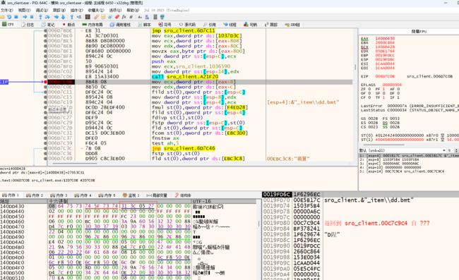Screen dimensions: 459x280
Task: Click the 隐藏FPU button above registers
Action: coord(419,31)
